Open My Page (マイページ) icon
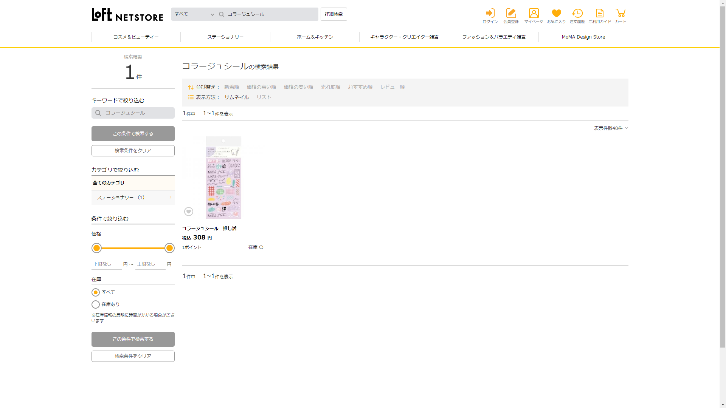This screenshot has height=408, width=726. coord(534,15)
